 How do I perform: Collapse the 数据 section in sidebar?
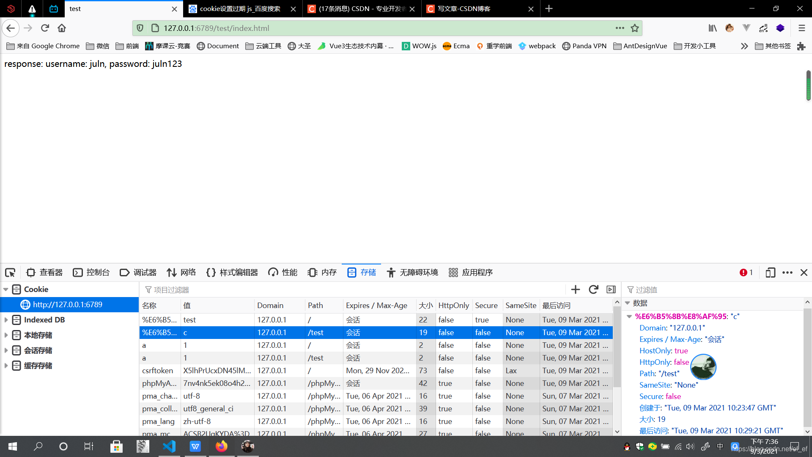[628, 303]
